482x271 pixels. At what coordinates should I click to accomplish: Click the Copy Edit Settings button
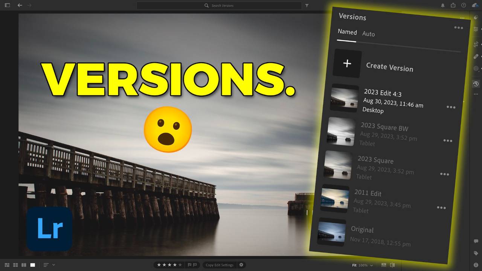[220, 265]
